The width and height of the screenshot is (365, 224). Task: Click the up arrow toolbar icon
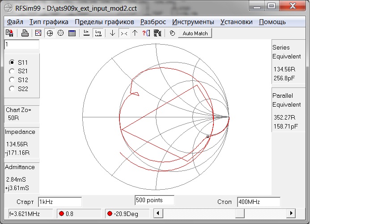tap(135, 33)
